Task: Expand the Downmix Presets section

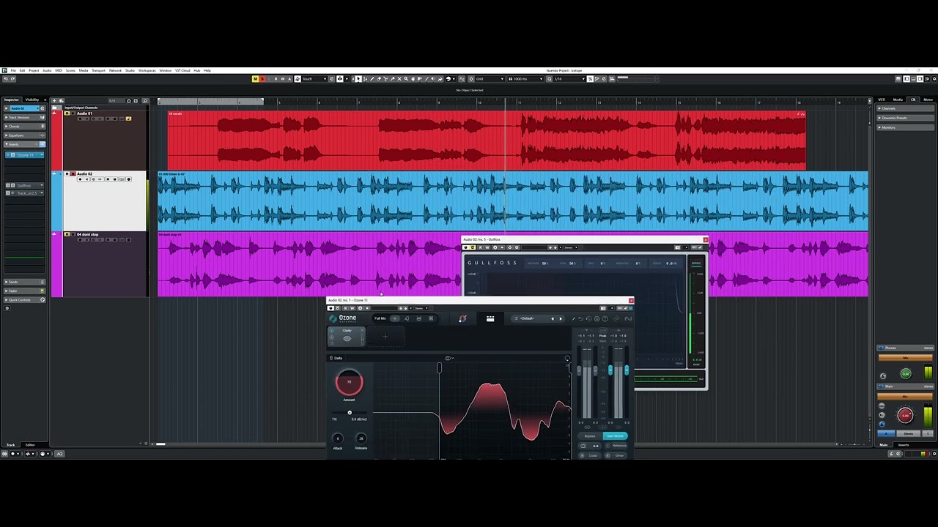Action: (906, 118)
